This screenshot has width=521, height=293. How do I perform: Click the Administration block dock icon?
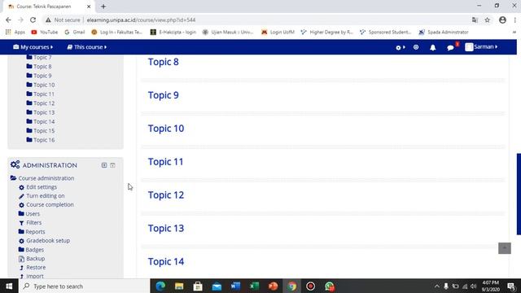(112, 165)
